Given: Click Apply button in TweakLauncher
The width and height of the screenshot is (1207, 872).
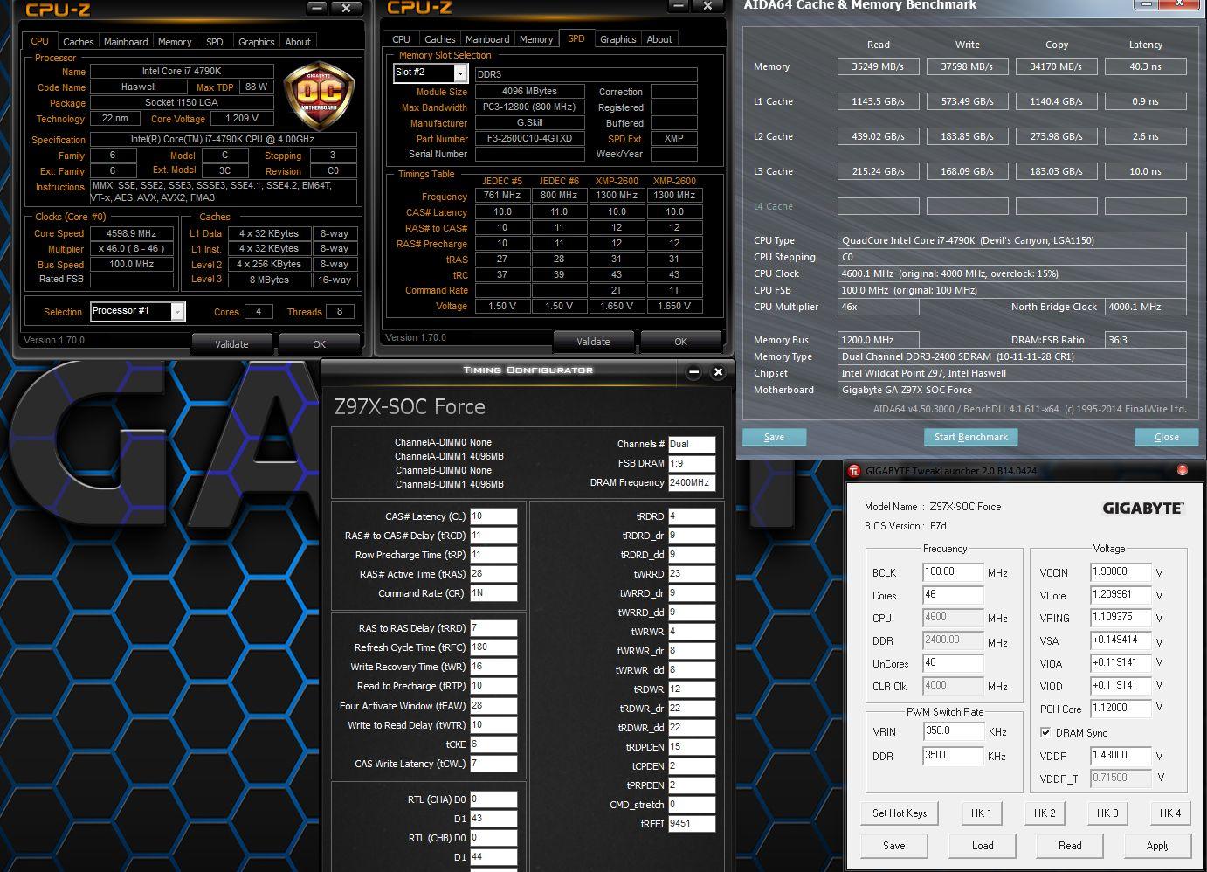Looking at the screenshot, I should pos(1158,846).
